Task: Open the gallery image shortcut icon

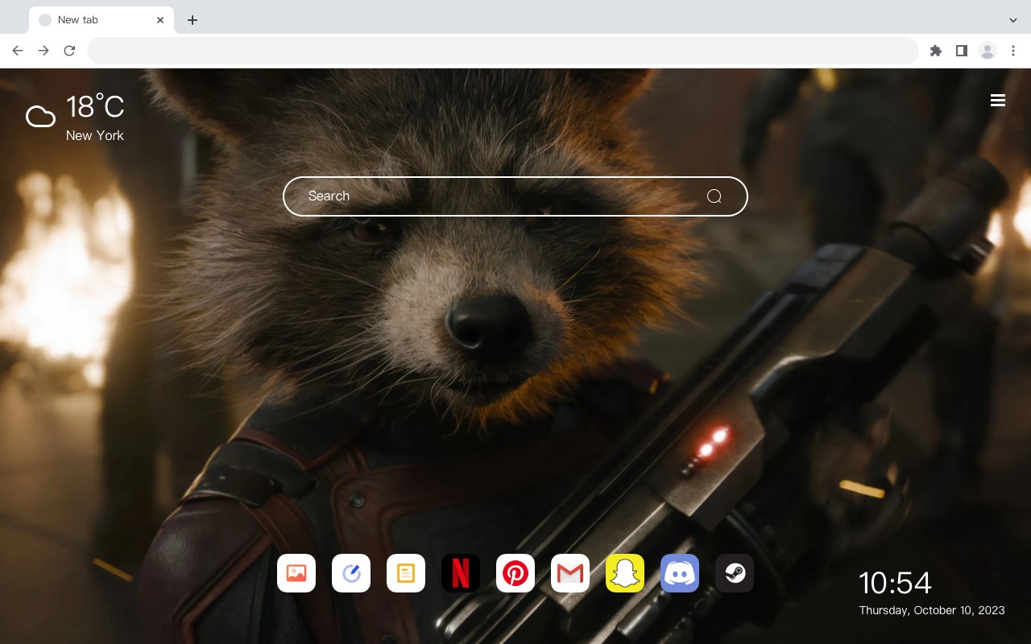Action: (296, 573)
